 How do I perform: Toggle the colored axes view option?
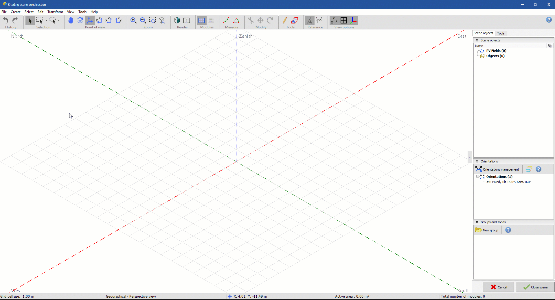point(354,20)
